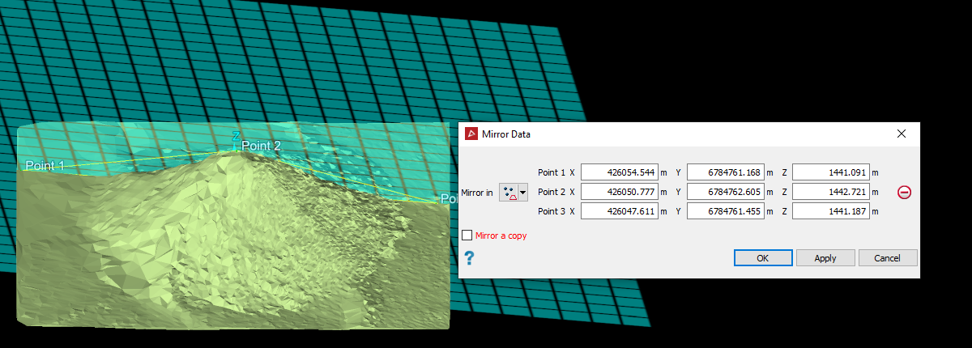
Task: Enable the Mirror a copy checkbox
Action: 467,236
